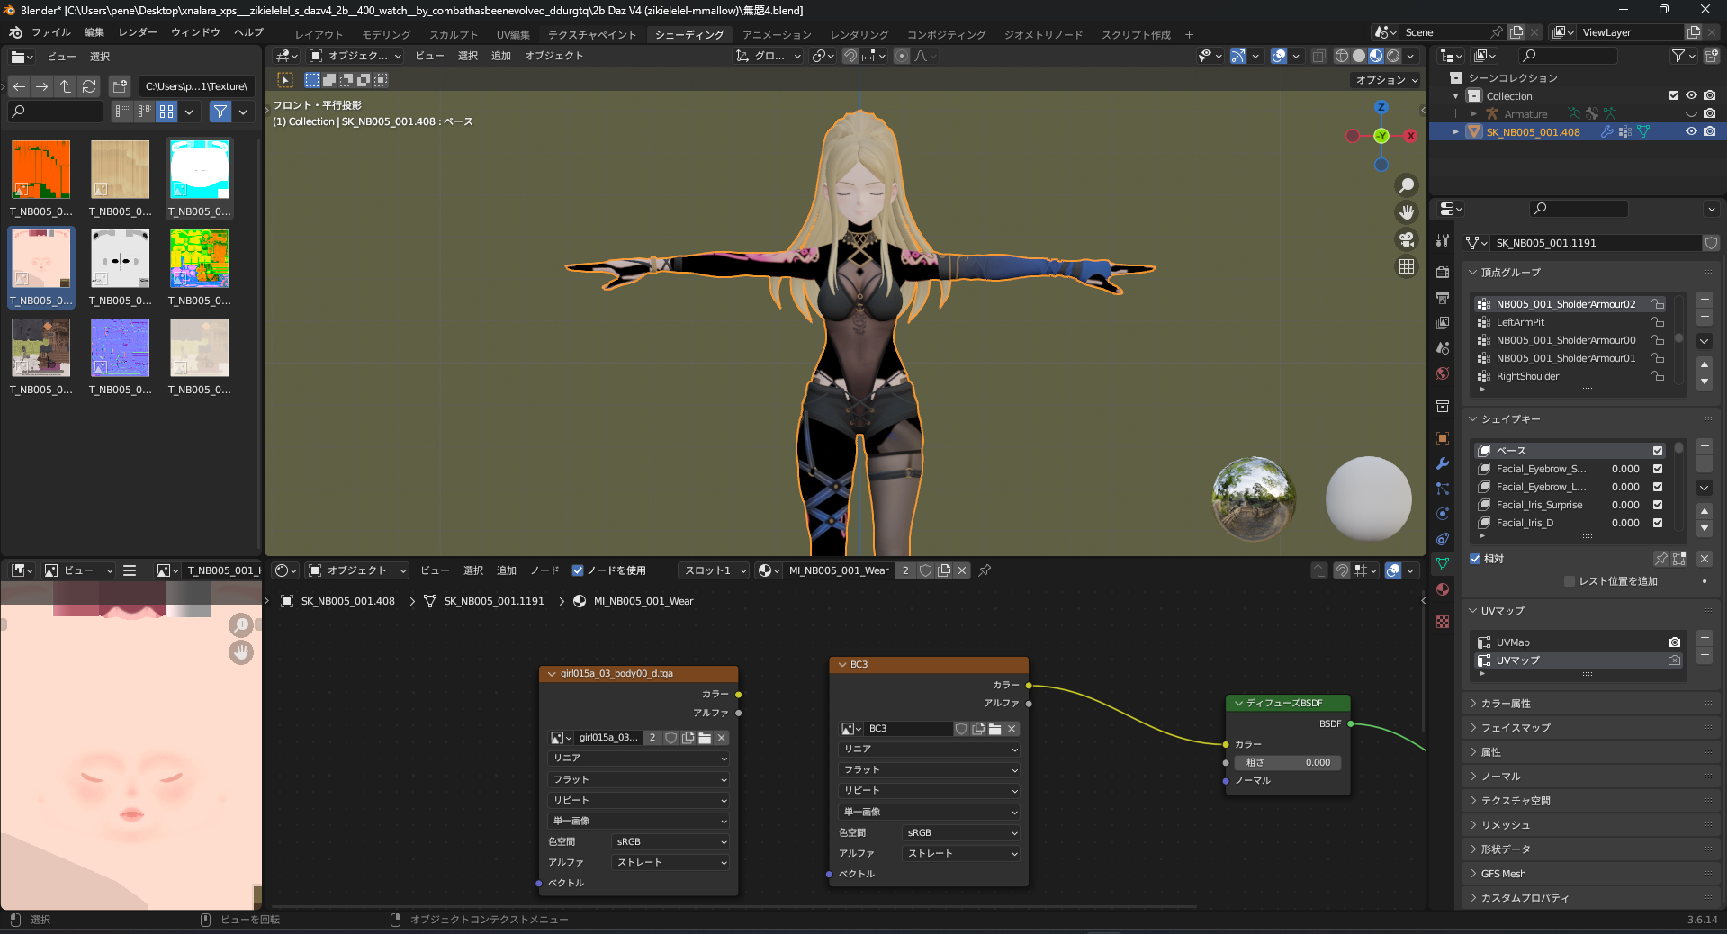Open the Modifier properties wrench tab
The image size is (1727, 934).
1443,463
